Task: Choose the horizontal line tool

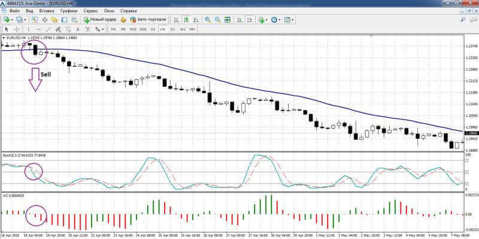Action: [38, 29]
